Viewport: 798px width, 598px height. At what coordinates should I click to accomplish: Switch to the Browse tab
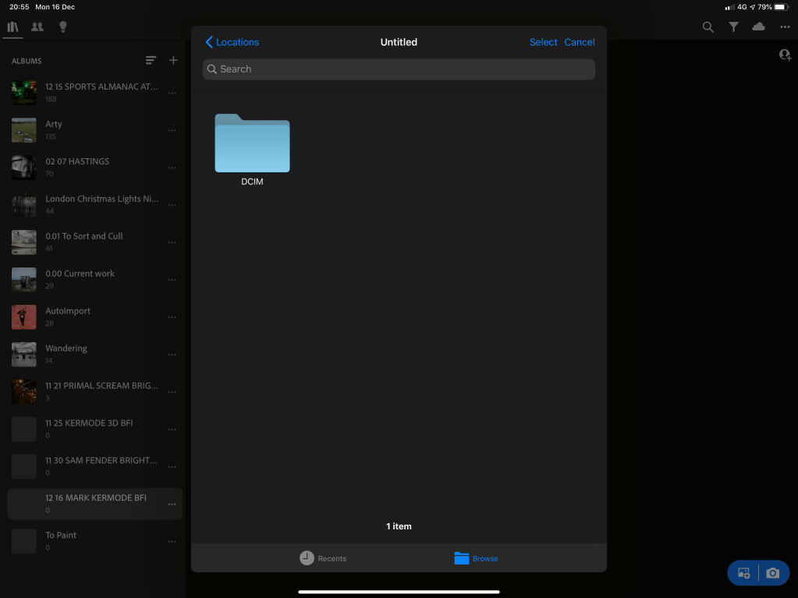point(476,558)
